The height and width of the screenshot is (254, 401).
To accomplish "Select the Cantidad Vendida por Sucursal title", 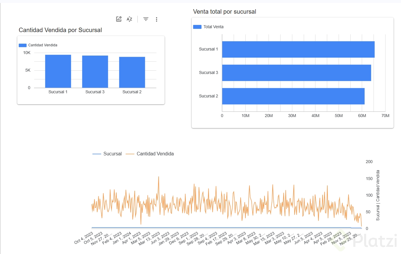I will coord(61,30).
